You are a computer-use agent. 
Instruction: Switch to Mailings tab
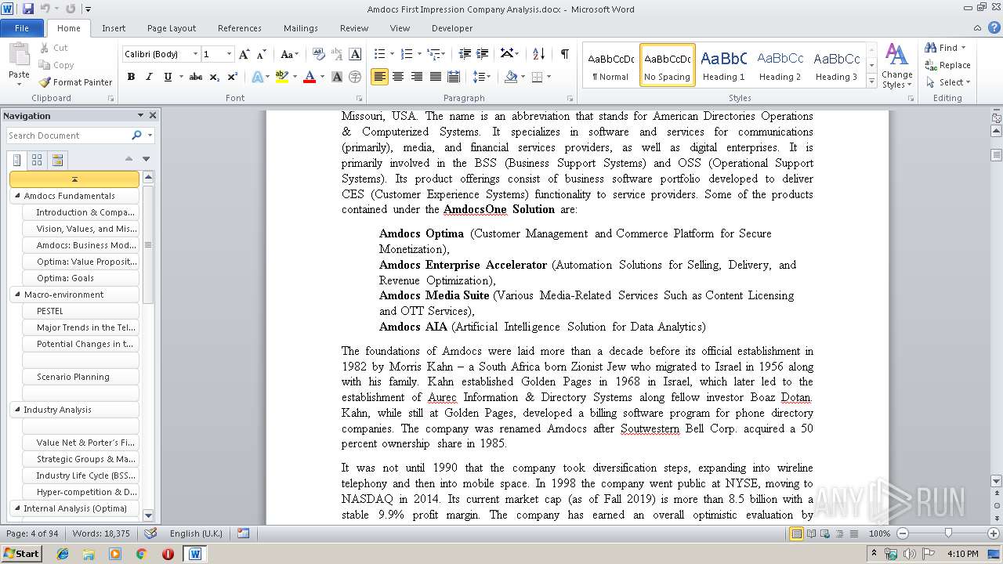[301, 28]
